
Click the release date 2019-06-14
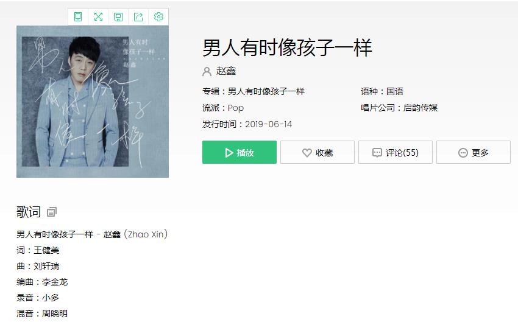pos(268,124)
